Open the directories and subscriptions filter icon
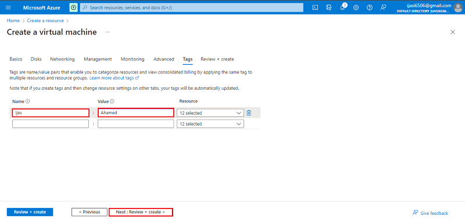Viewport: 465px width, 223px height. point(328,8)
